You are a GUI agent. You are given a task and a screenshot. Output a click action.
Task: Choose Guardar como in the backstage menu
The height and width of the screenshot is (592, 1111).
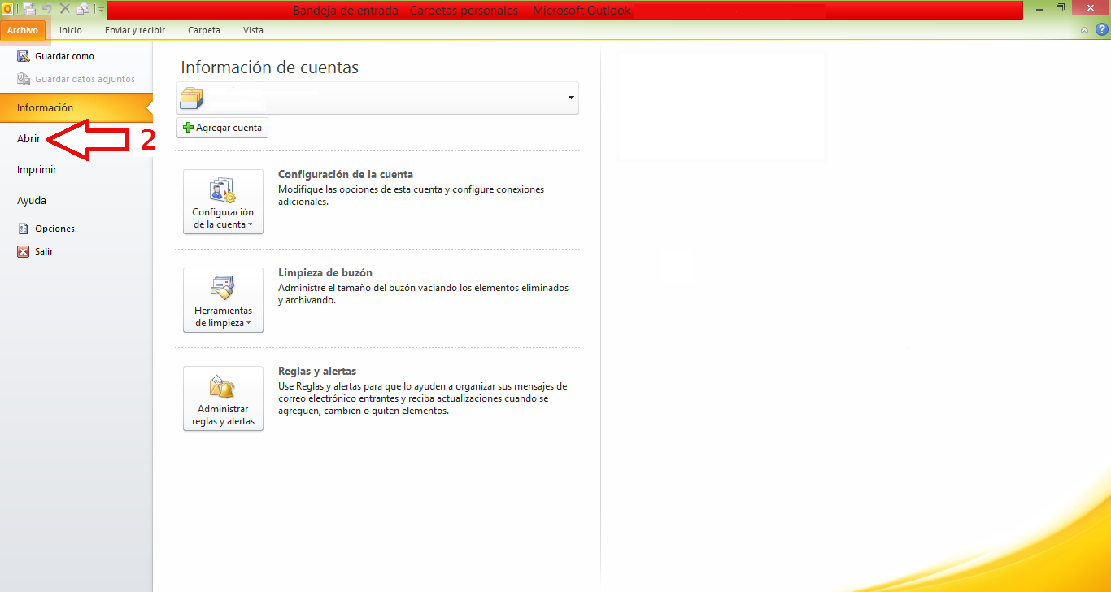point(64,56)
